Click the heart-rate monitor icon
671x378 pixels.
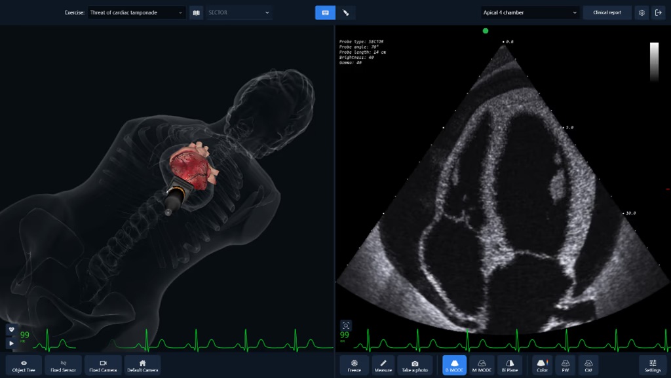[x=12, y=330]
